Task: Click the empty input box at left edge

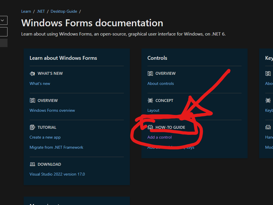Action: 3,32
